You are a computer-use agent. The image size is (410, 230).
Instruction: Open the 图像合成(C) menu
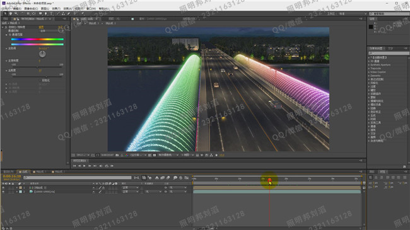pyautogui.click(x=31, y=9)
